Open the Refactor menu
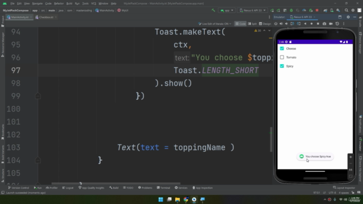The height and width of the screenshot is (204, 363). pyautogui.click(x=59, y=3)
